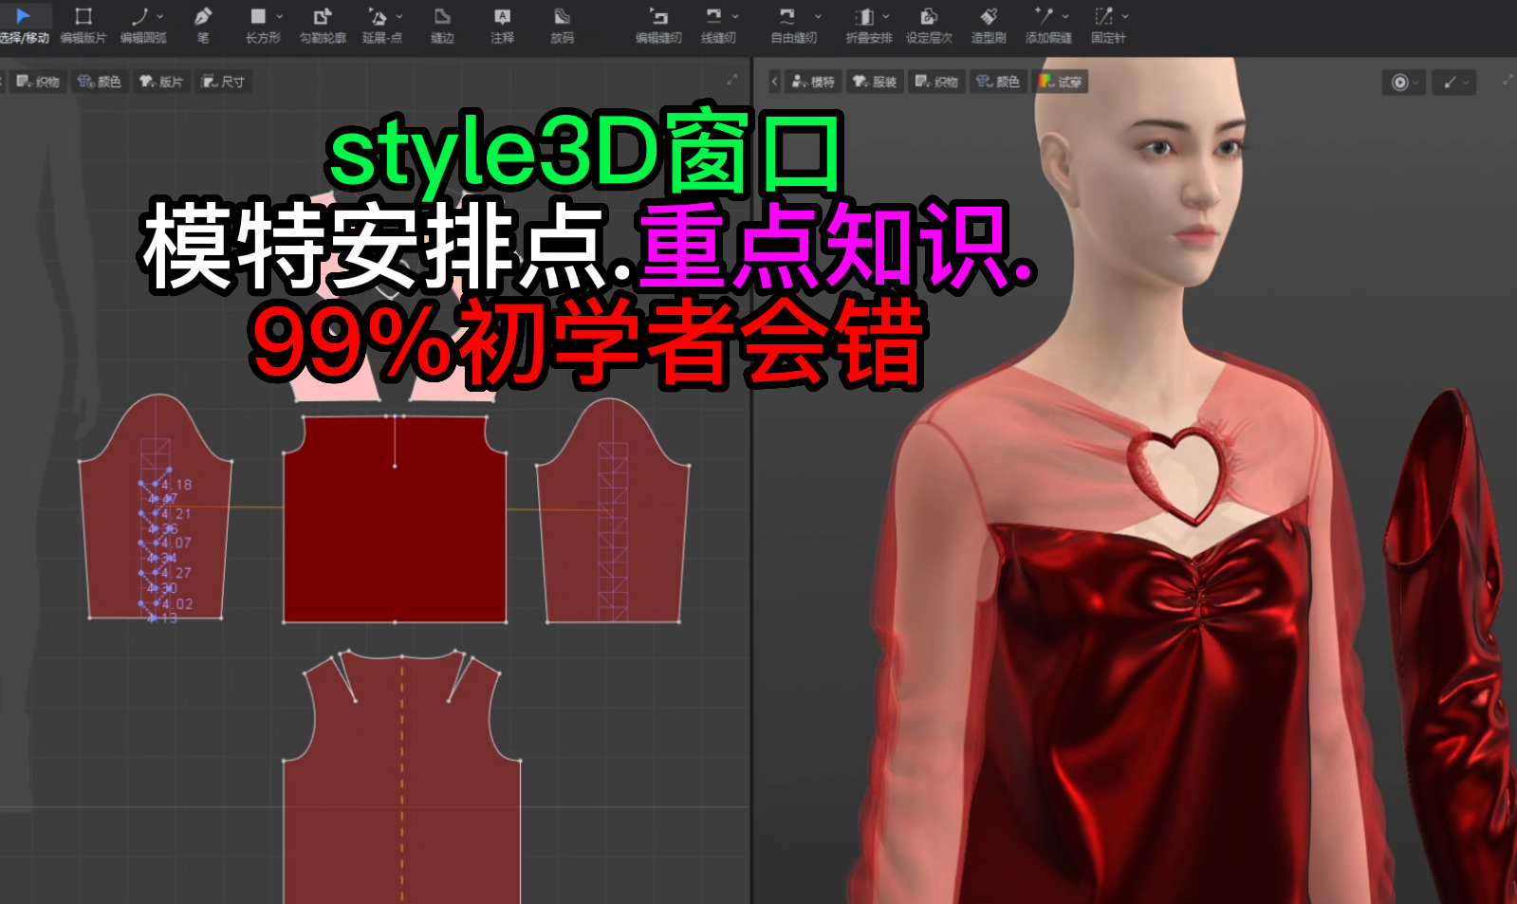Click the heart cutout on 3D garment
The height and width of the screenshot is (904, 1517).
tap(1176, 474)
